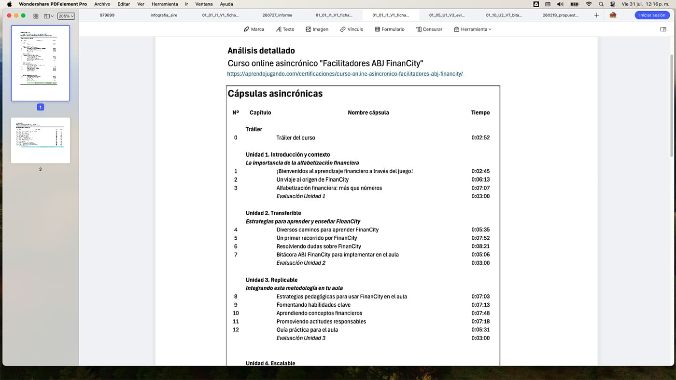Open the keyboard input menu bar icon
Screen dimensions: 676x380
548,4
